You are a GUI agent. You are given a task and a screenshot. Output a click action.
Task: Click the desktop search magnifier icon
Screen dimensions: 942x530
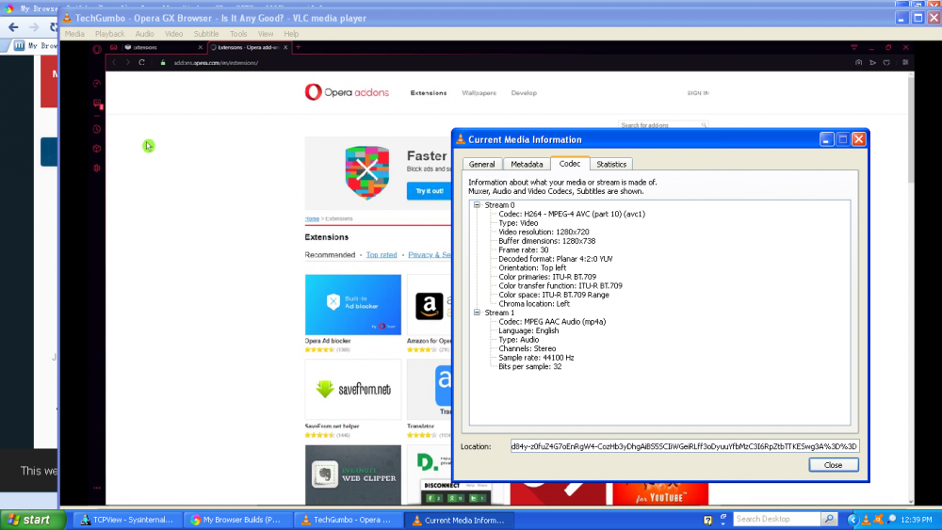(829, 519)
